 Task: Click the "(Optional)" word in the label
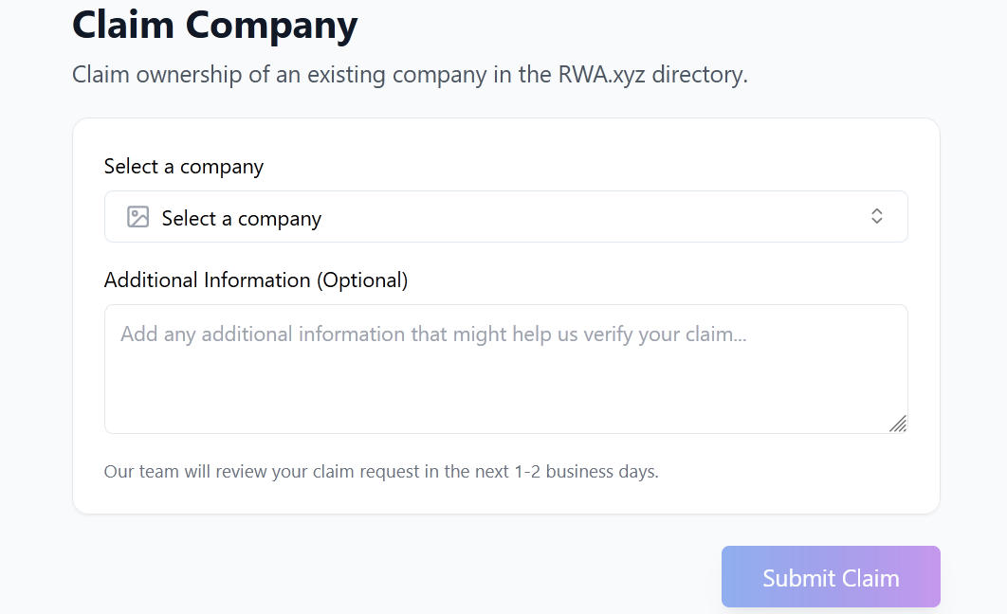(x=362, y=280)
